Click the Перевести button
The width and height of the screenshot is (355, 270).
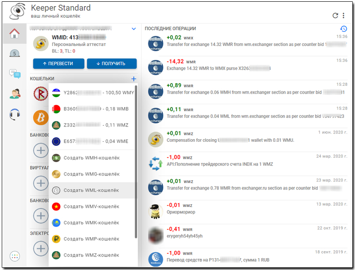59,63
